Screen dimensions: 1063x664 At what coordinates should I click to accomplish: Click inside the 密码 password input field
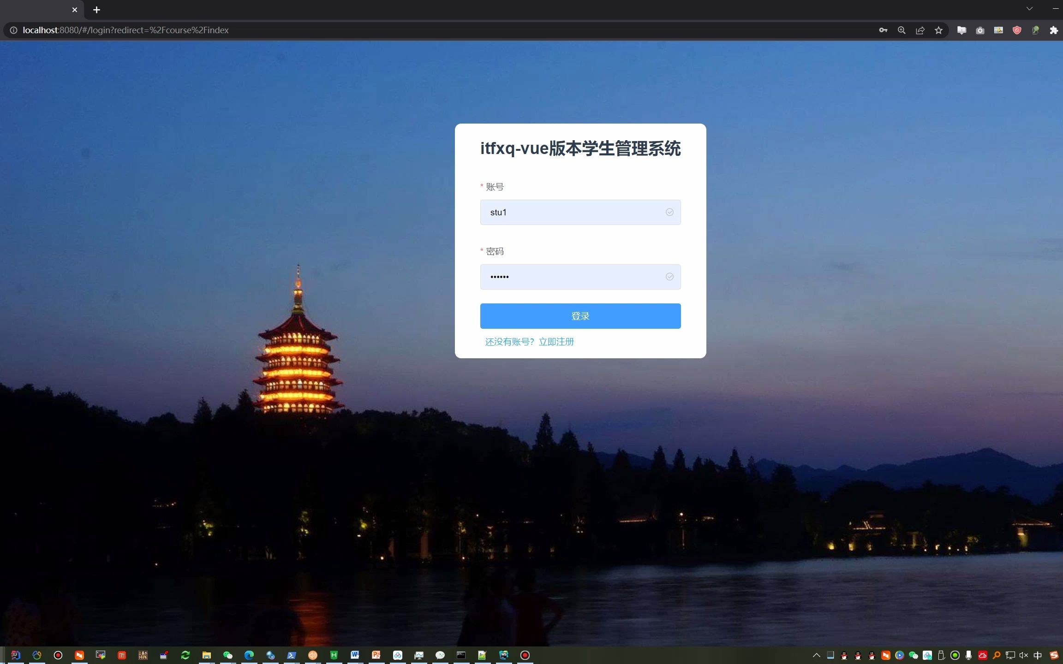click(567, 277)
